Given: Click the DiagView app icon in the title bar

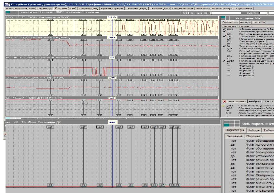Looking at the screenshot, I should [7, 4].
